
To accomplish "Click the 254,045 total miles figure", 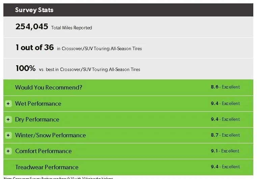I will coord(32,27).
